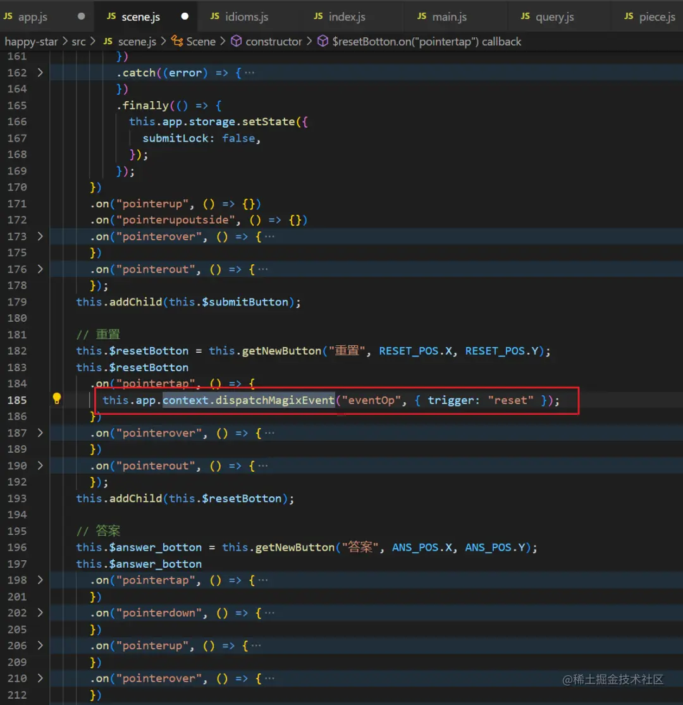This screenshot has height=705, width=683.
Task: Click the folded ellipsis on line 162
Action: [250, 73]
